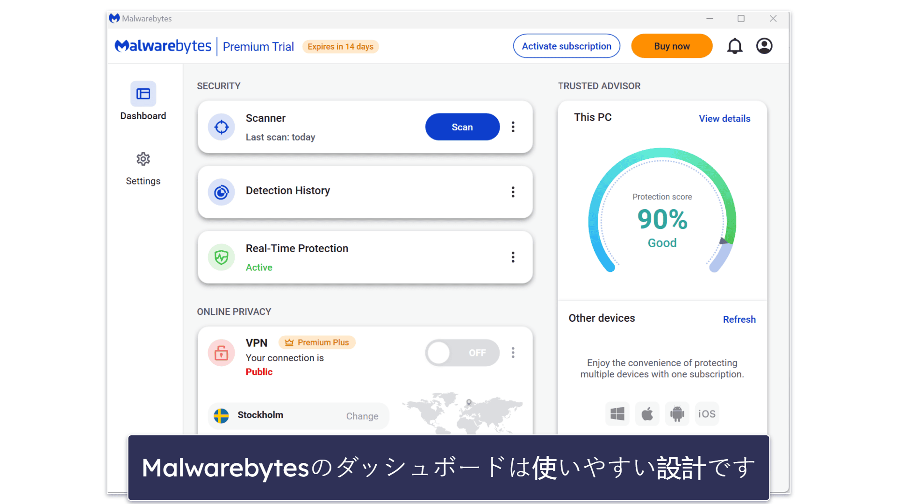Click the Other devices heading
This screenshot has height=504, width=897.
(x=602, y=318)
